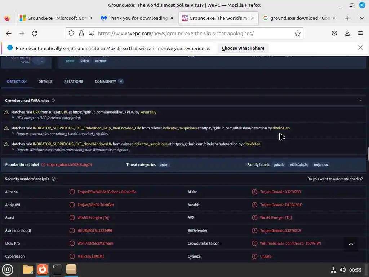Open the file manager from taskbar
Viewport: 369px width, 277px height.
[x=28, y=270]
